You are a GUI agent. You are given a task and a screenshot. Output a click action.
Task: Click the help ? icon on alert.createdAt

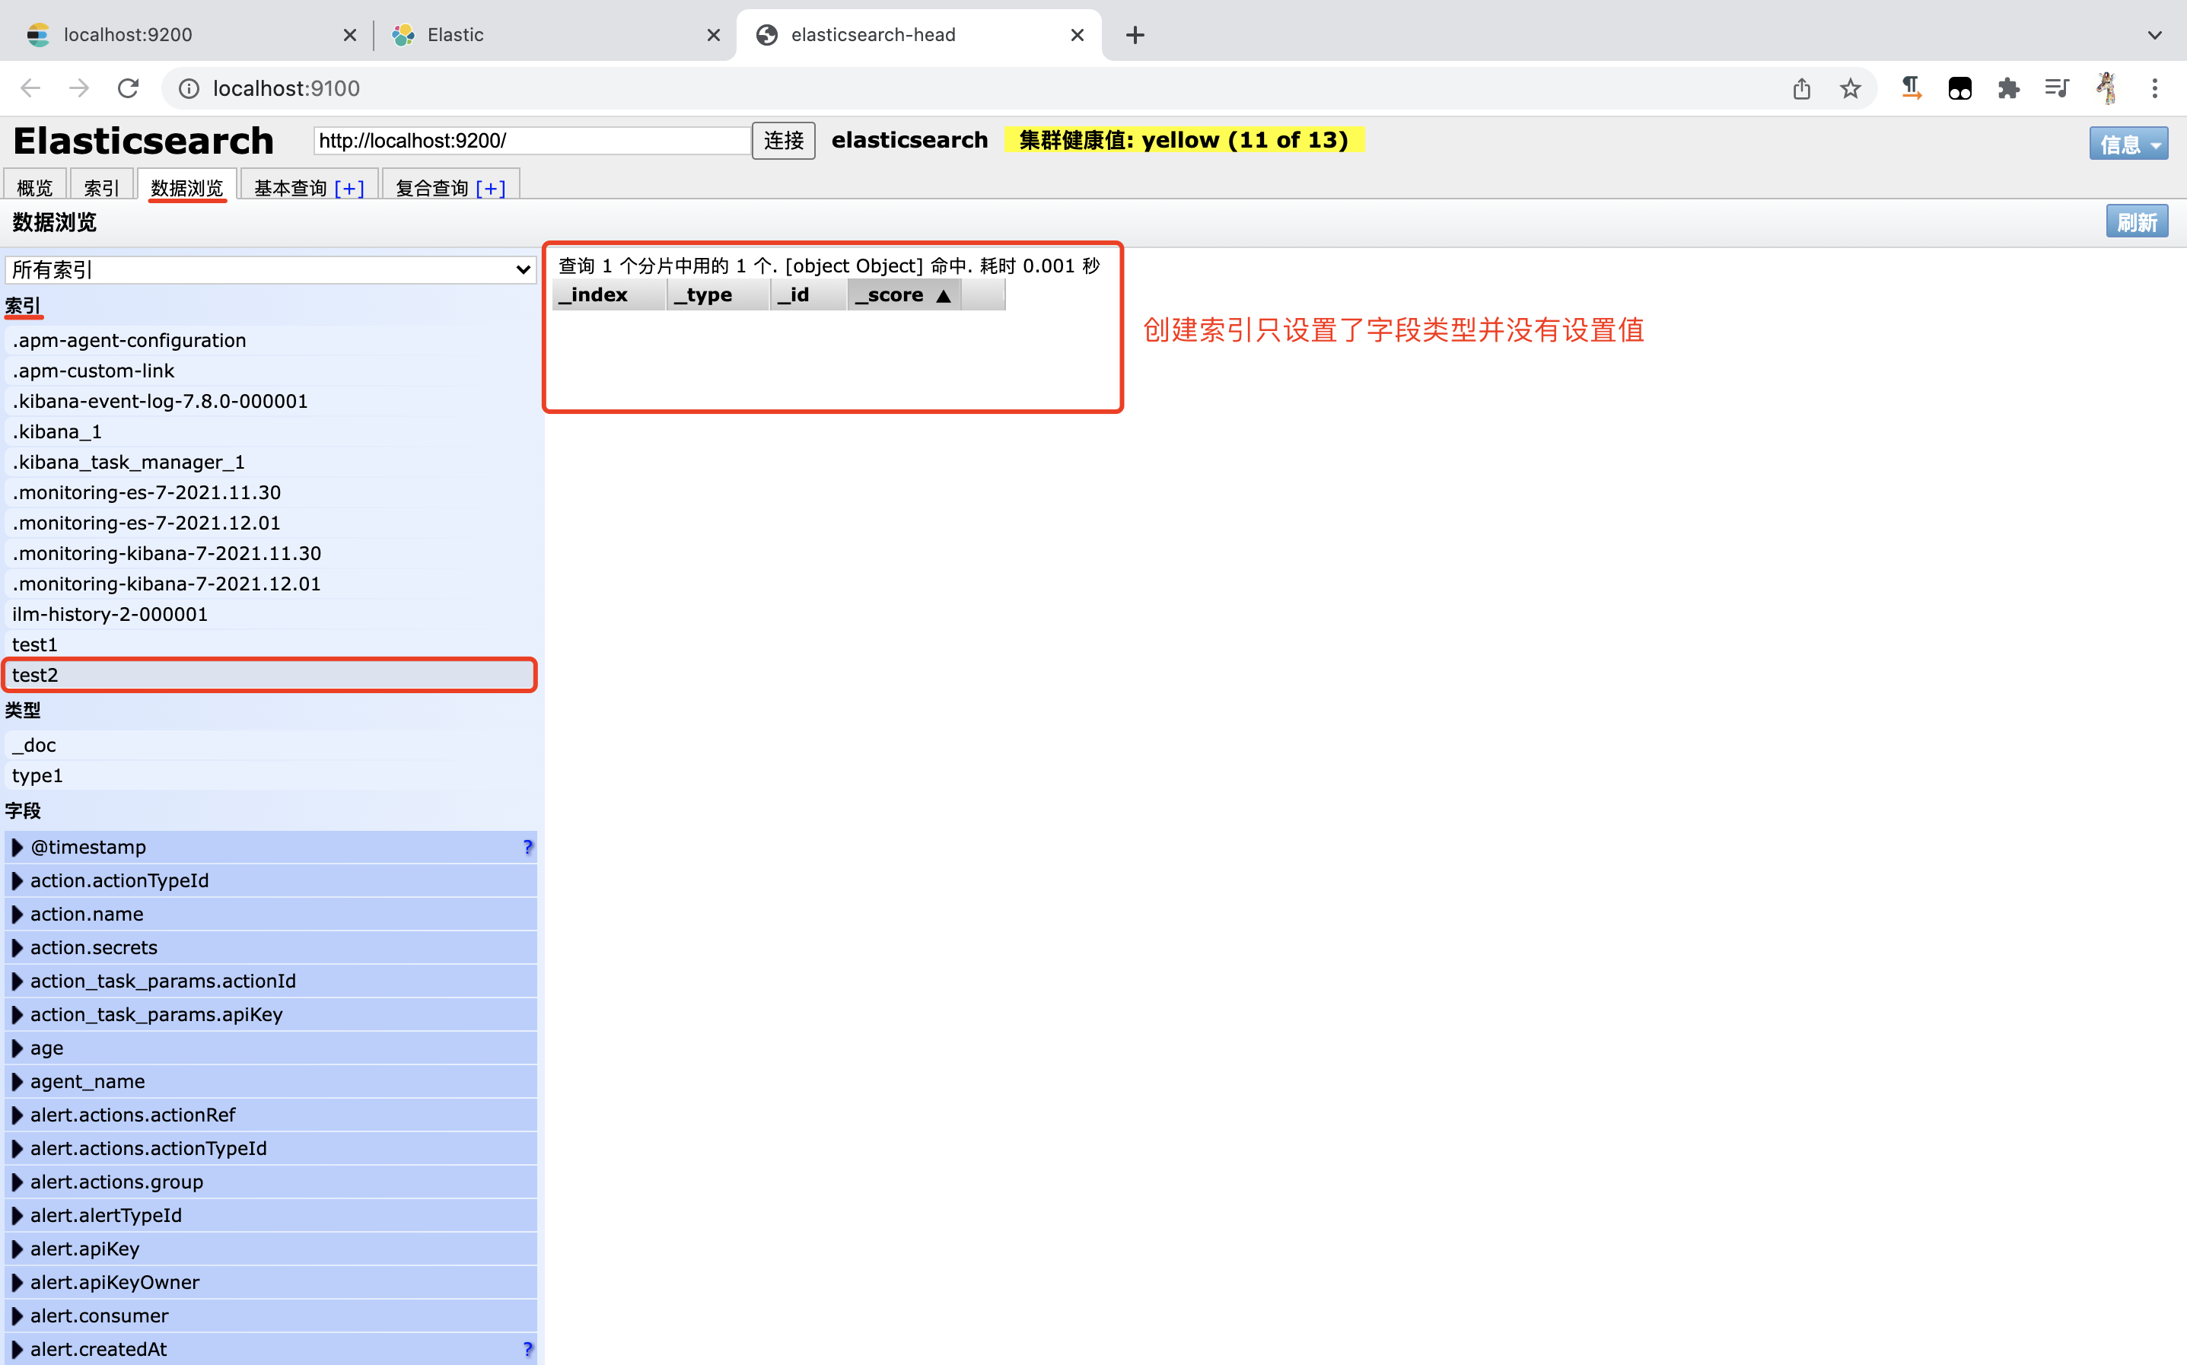pos(528,1349)
